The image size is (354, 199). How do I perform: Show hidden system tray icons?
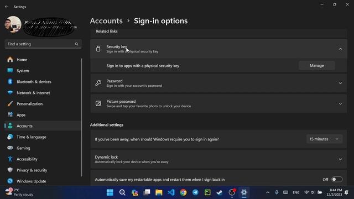268,192
